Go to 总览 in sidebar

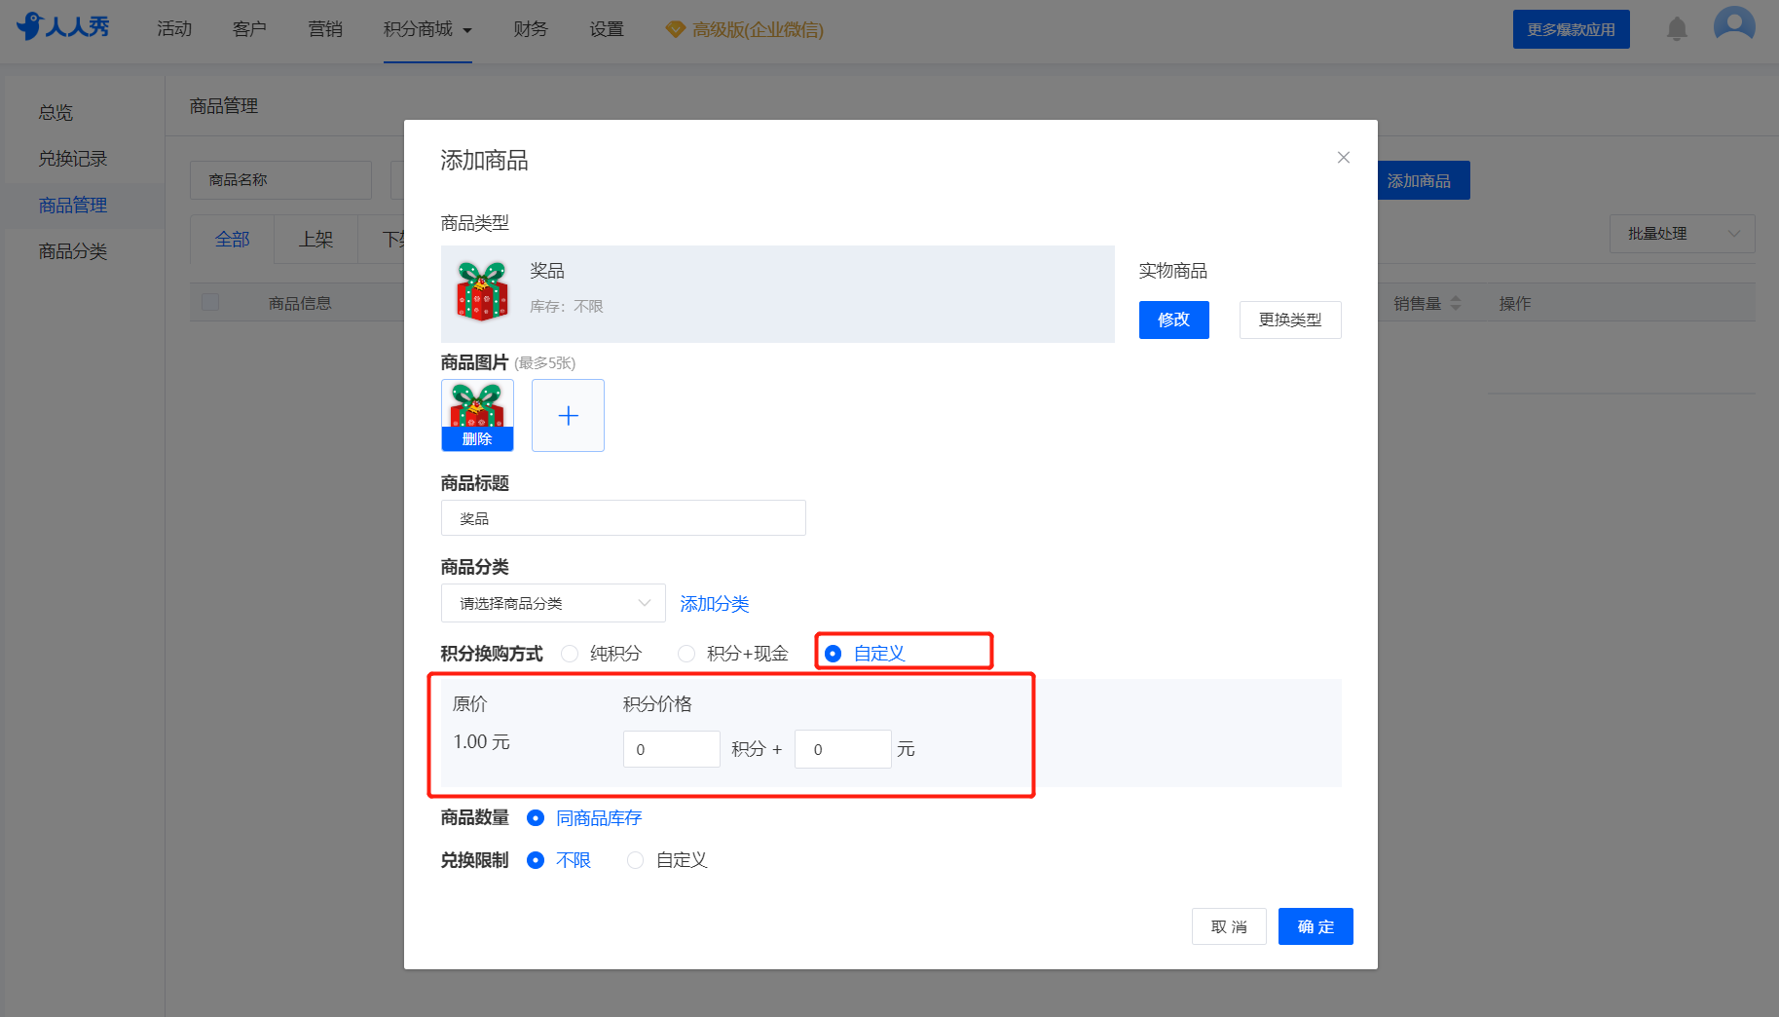[x=56, y=113]
